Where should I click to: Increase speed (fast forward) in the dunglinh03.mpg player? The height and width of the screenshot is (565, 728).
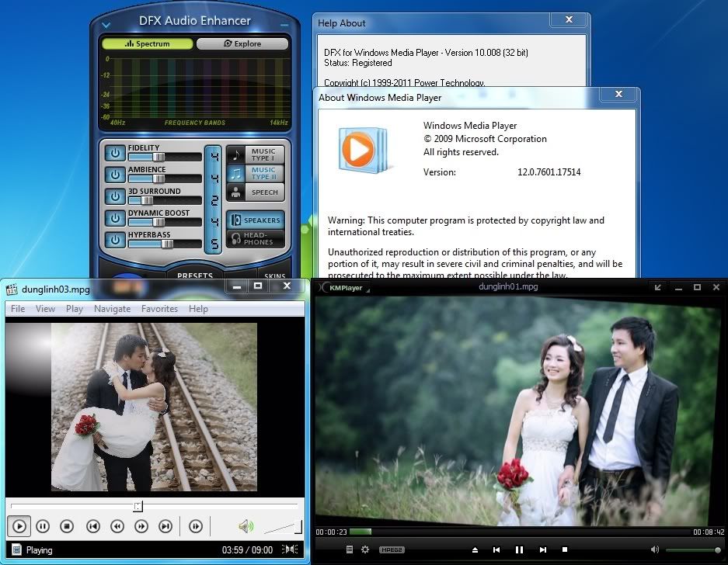[x=141, y=526]
